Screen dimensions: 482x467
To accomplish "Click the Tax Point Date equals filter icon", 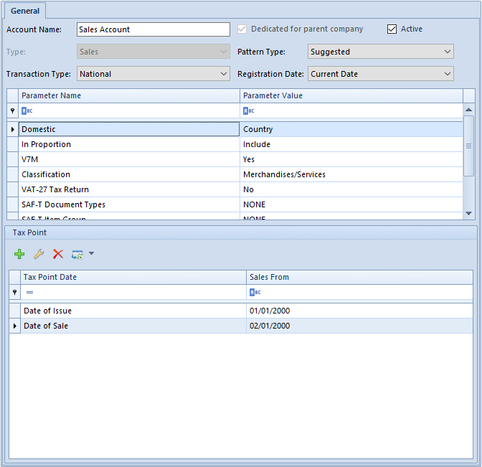I will tap(29, 292).
